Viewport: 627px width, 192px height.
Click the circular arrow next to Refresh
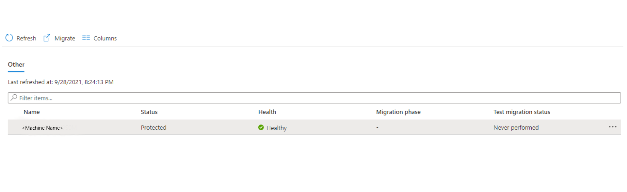point(9,38)
